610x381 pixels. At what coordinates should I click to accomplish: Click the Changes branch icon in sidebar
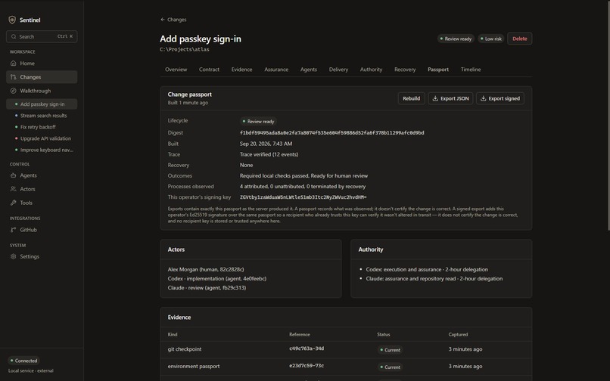click(13, 77)
